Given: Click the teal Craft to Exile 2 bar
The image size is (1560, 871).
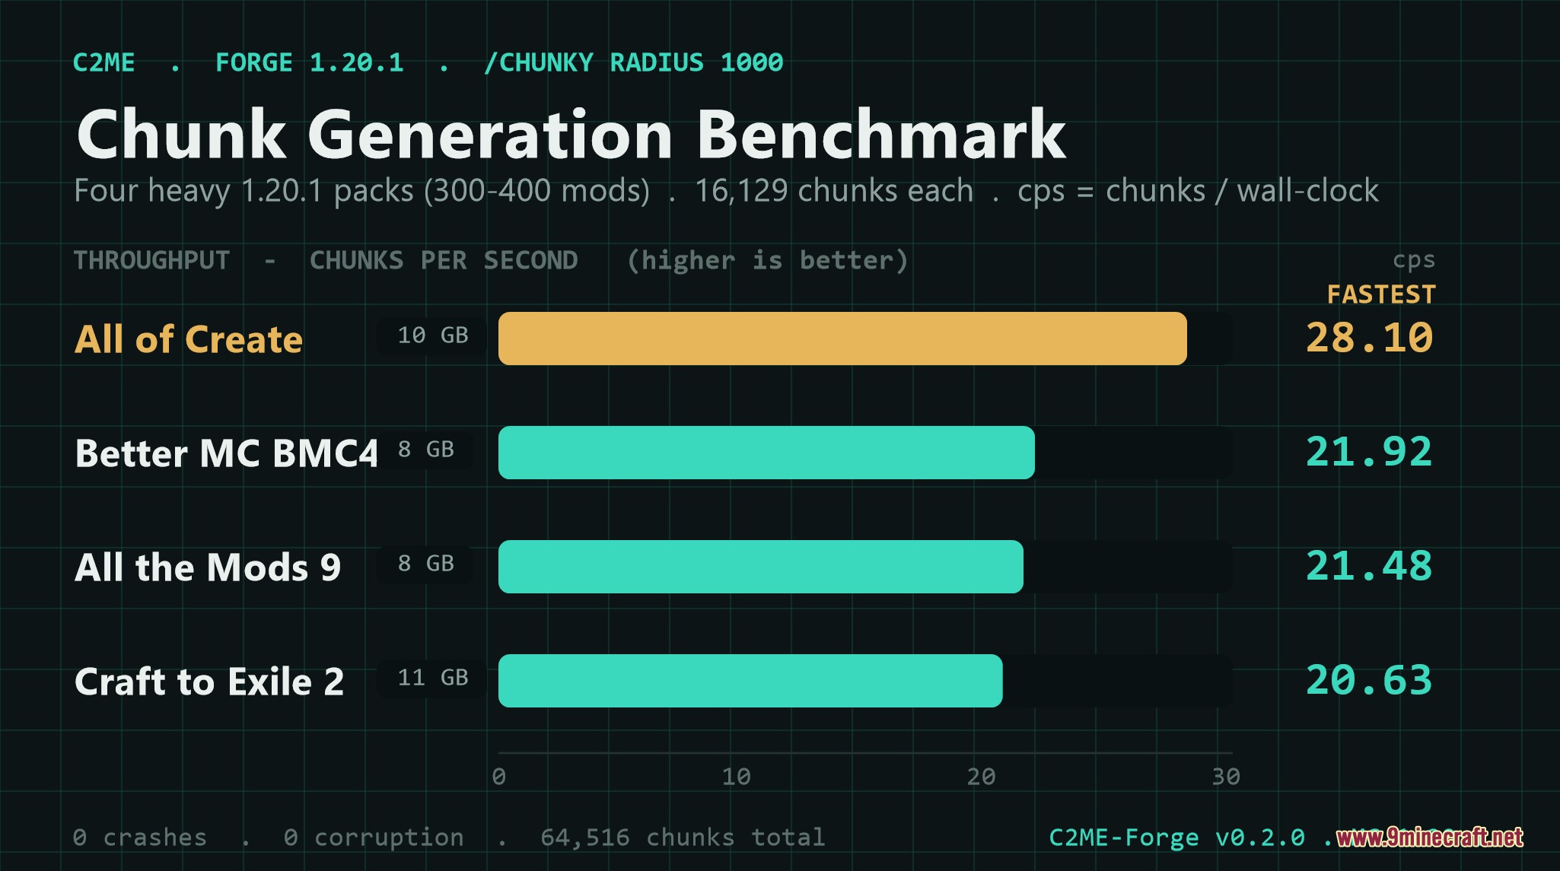Looking at the screenshot, I should 750,681.
